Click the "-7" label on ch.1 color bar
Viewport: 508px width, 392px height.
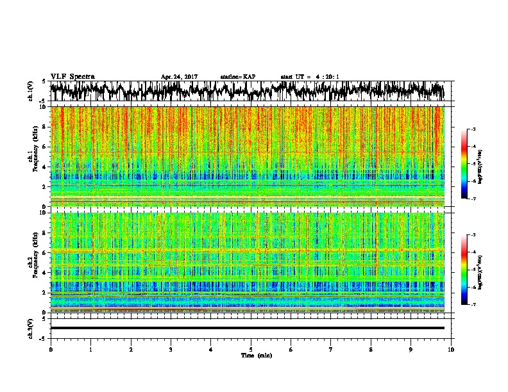pyautogui.click(x=473, y=199)
